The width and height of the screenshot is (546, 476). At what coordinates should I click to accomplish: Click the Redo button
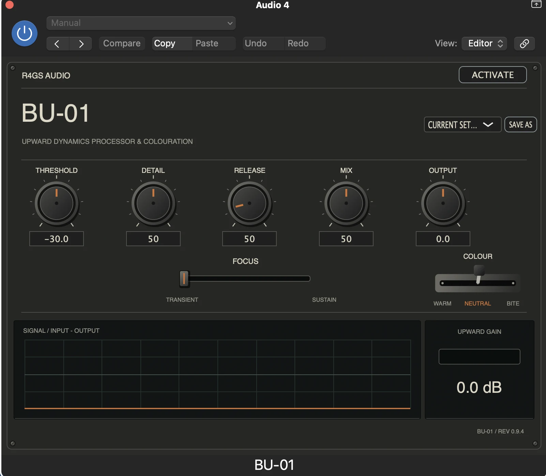305,44
